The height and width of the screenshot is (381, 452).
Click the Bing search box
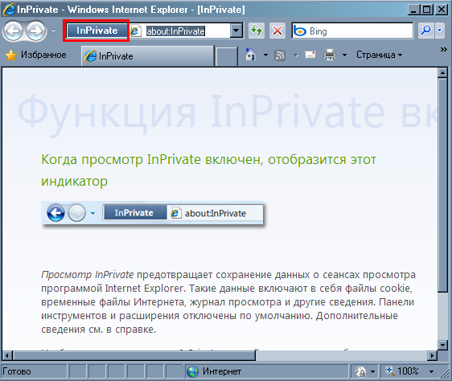[352, 31]
